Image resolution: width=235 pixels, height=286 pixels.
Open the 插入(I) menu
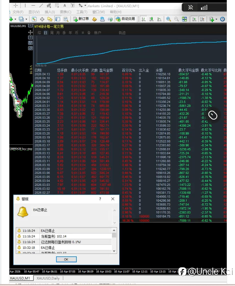[49, 12]
